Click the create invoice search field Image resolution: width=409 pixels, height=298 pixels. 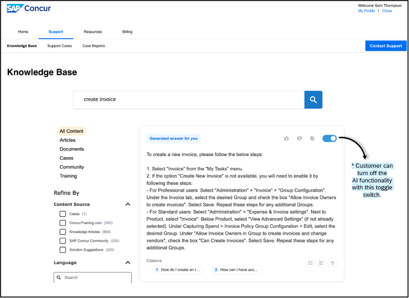coord(189,100)
